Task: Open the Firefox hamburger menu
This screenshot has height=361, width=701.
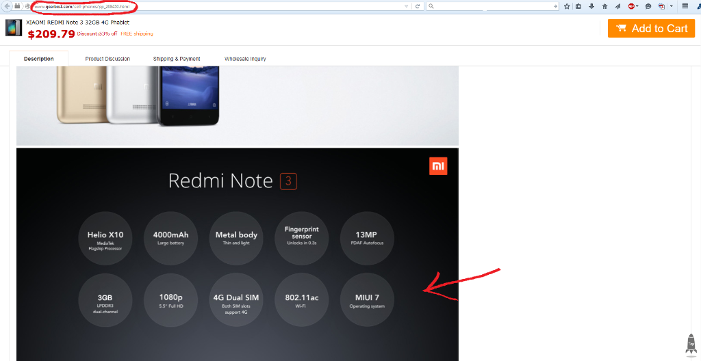Action: pyautogui.click(x=685, y=6)
